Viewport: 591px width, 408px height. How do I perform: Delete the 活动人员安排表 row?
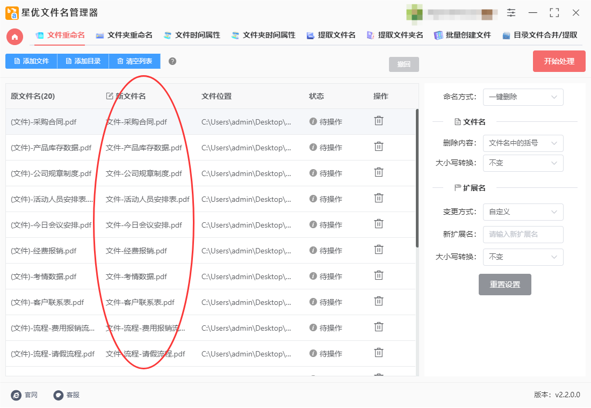pyautogui.click(x=378, y=198)
